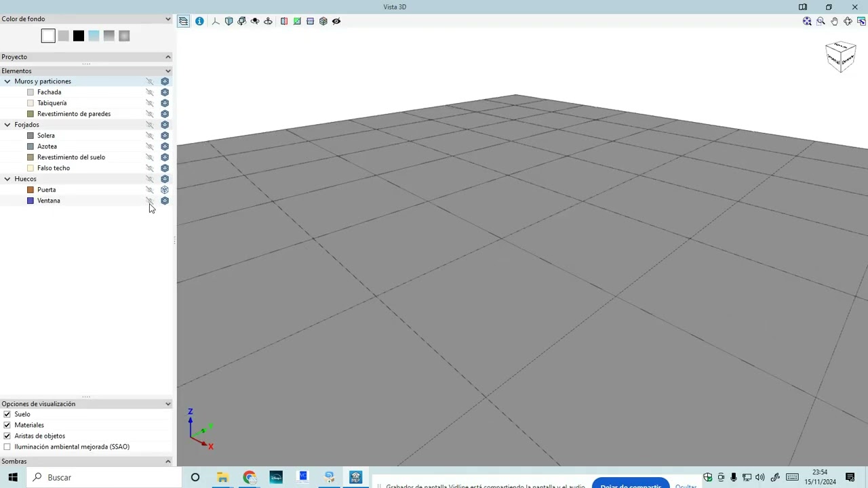This screenshot has width=868, height=488.
Task: Click the perspective box view icon
Action: (x=229, y=21)
